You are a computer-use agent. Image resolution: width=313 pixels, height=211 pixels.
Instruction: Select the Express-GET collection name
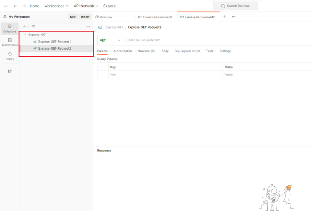[x=37, y=35]
